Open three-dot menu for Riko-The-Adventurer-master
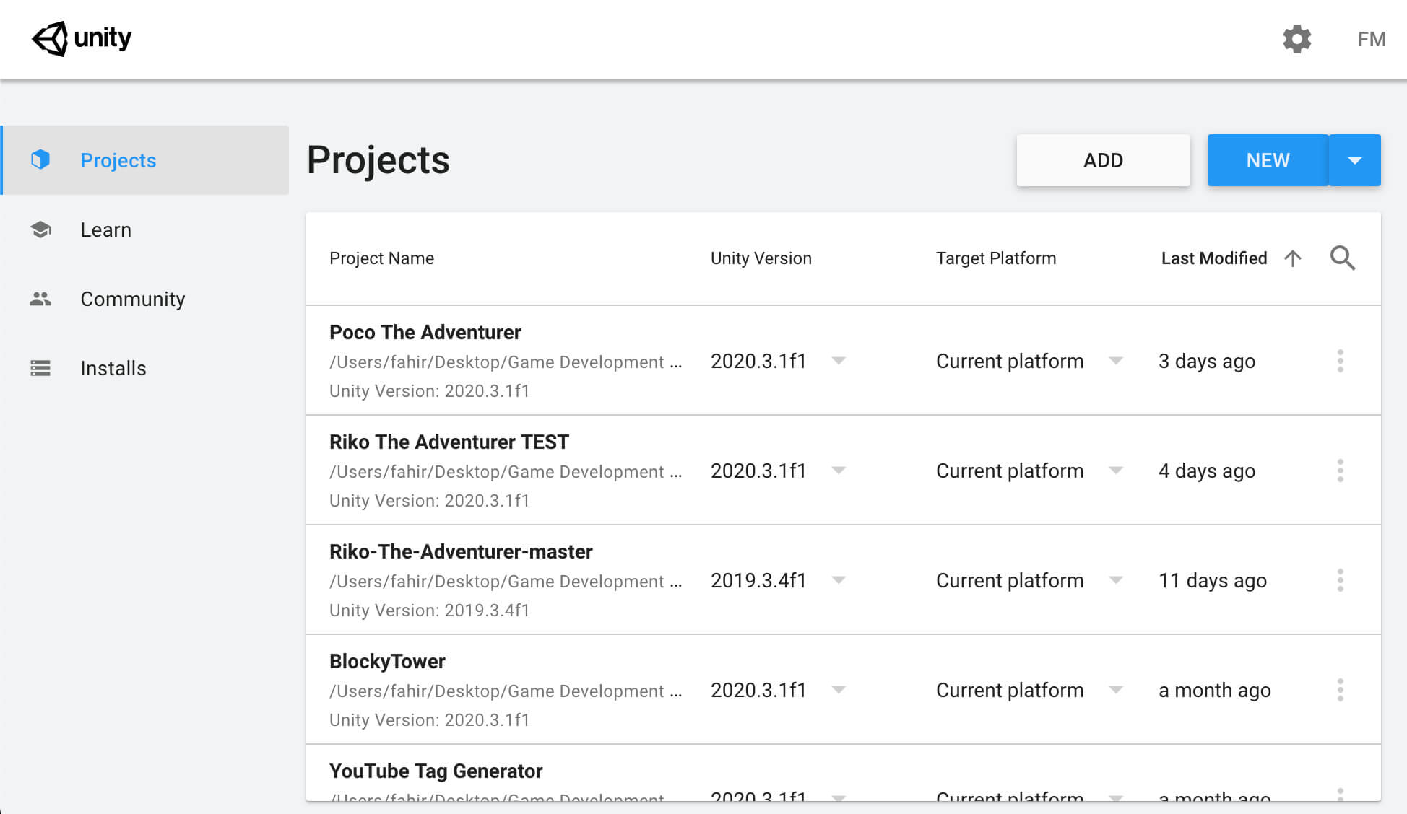Image resolution: width=1407 pixels, height=814 pixels. point(1341,580)
